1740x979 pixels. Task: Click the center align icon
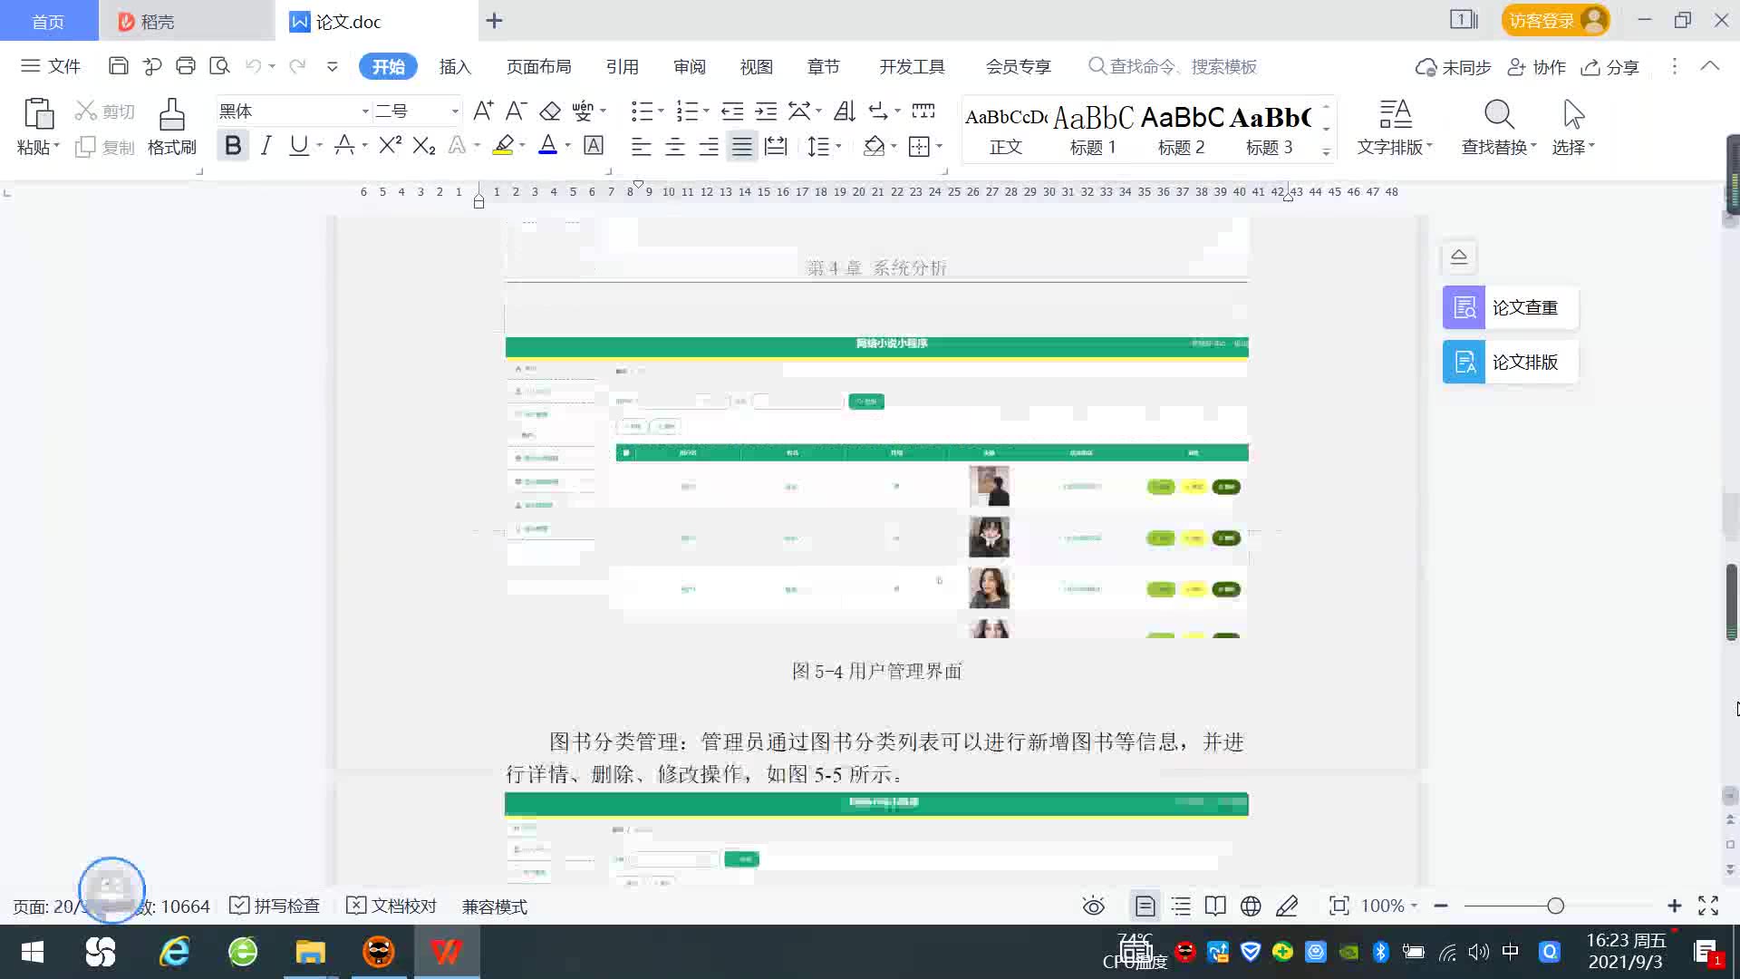point(674,146)
